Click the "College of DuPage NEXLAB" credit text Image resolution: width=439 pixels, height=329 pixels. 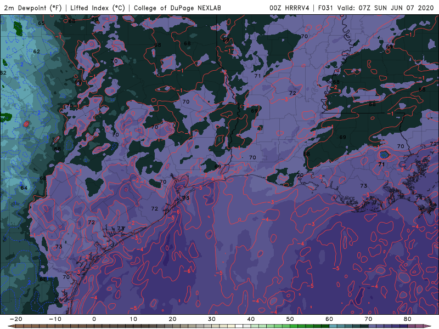[177, 8]
